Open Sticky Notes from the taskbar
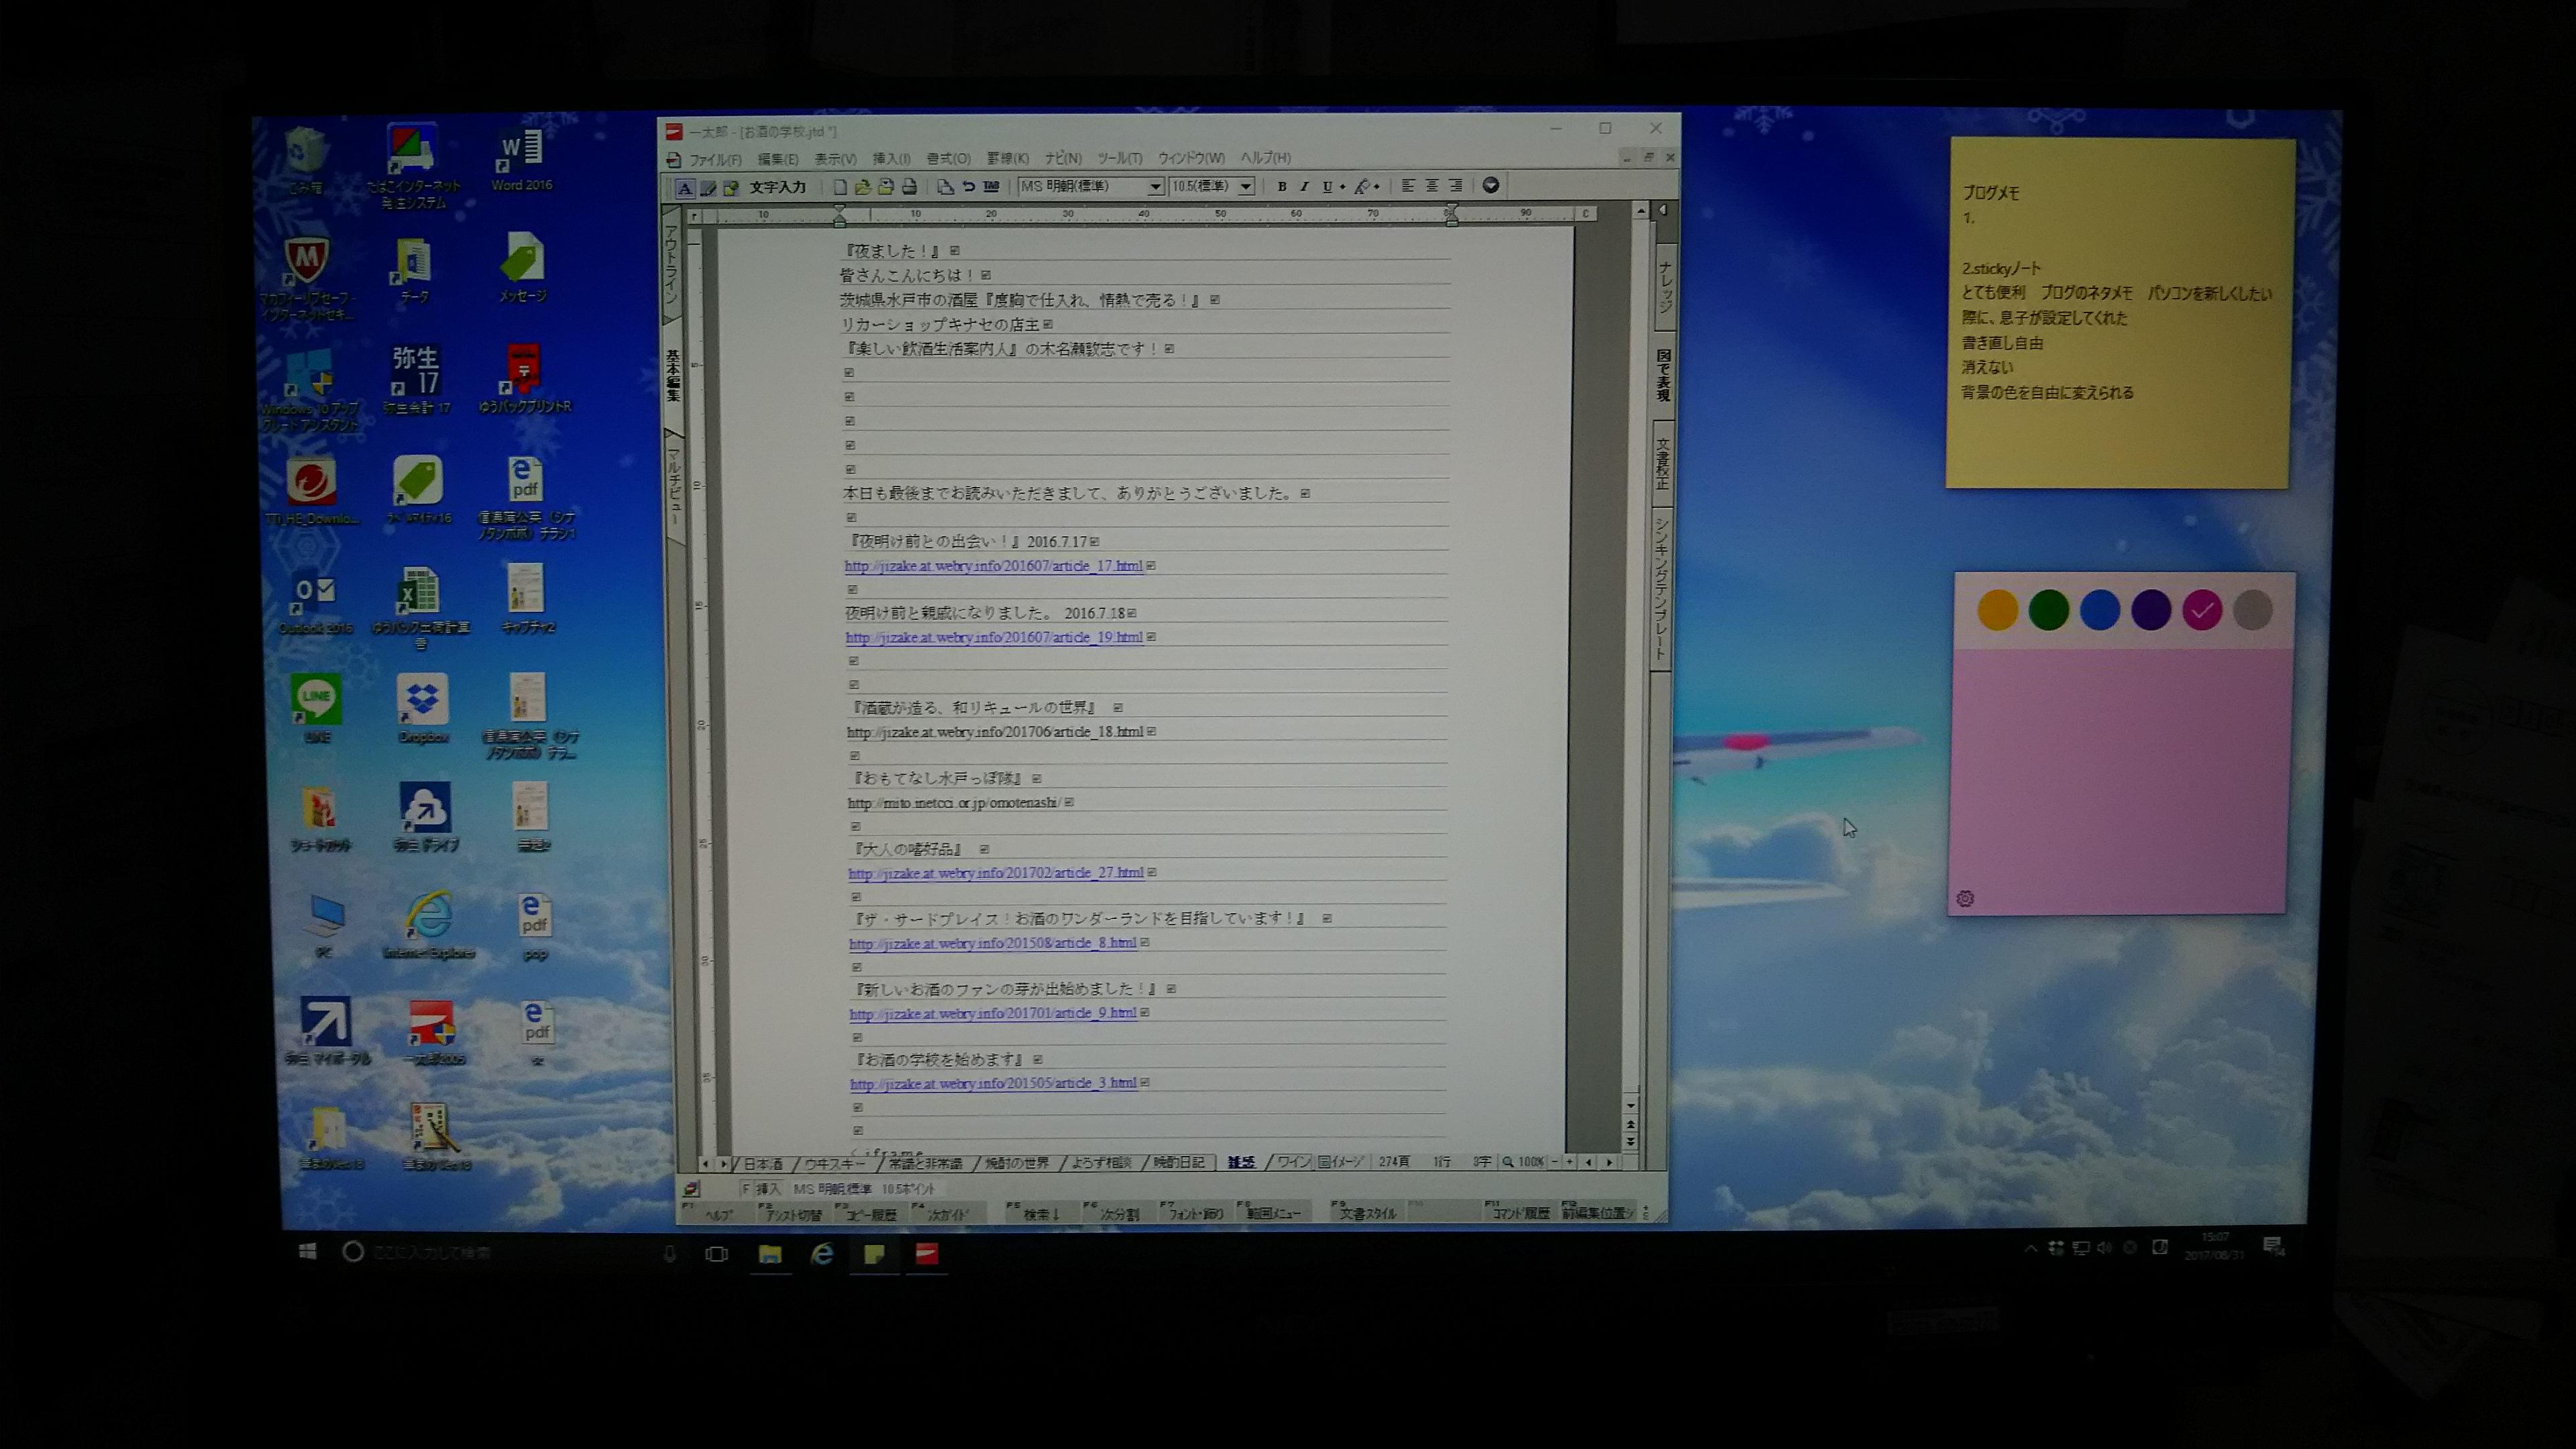 point(874,1254)
